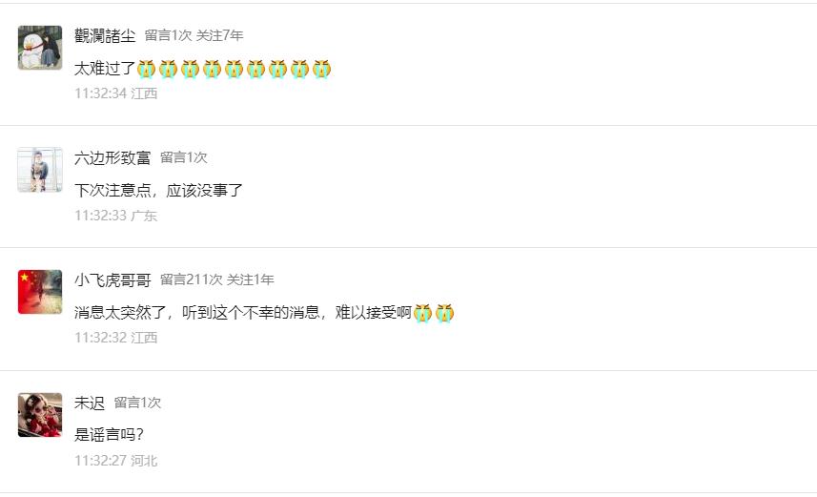Click username 觀瀾諸尘
817x497 pixels.
tap(105, 35)
